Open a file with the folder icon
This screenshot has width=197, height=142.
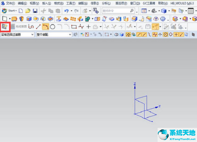pos(28,11)
